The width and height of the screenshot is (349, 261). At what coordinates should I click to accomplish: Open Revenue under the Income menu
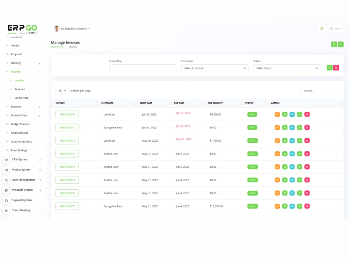click(19, 89)
